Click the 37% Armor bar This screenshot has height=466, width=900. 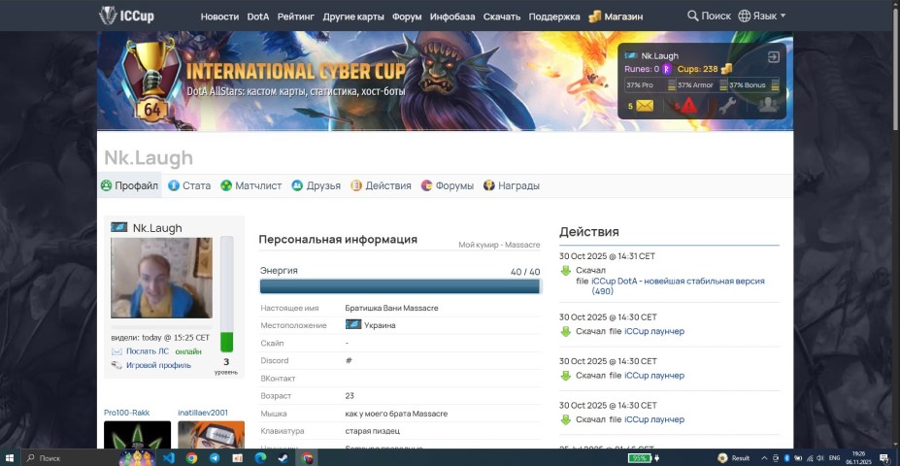pyautogui.click(x=703, y=84)
